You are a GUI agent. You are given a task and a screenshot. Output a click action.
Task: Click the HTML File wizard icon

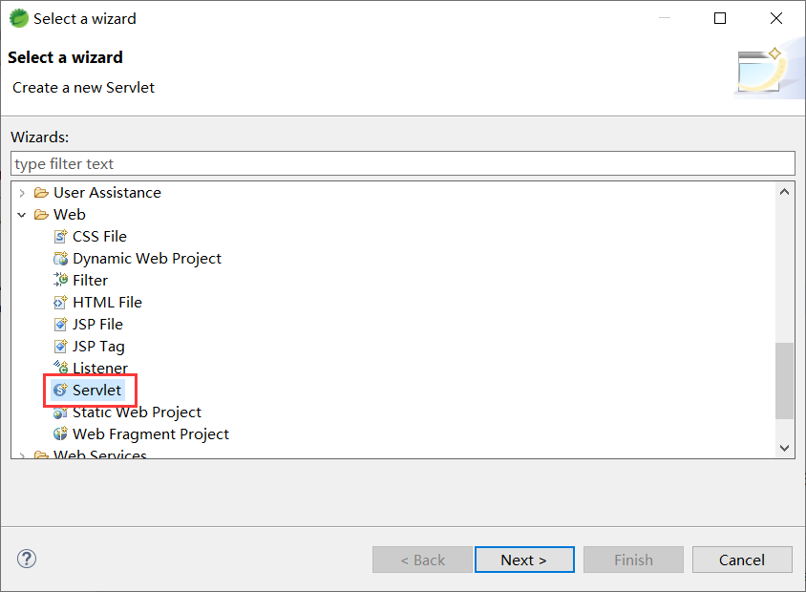pos(60,302)
